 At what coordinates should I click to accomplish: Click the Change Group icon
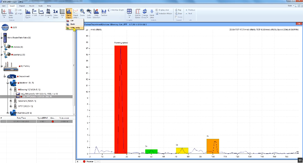pos(145,13)
